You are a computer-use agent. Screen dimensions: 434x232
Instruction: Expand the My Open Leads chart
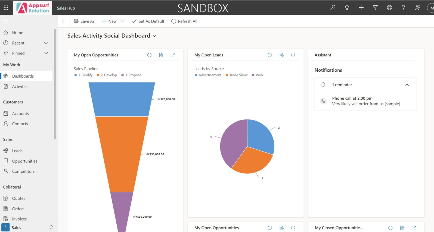(293, 55)
